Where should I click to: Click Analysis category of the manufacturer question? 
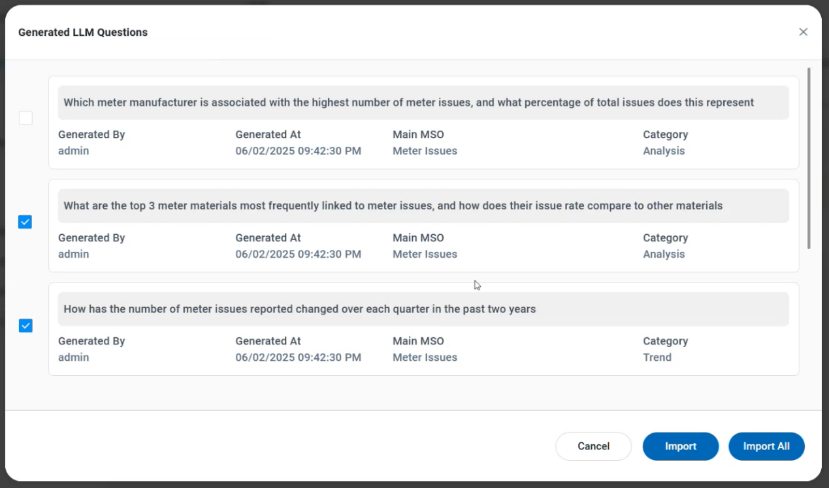coord(663,151)
